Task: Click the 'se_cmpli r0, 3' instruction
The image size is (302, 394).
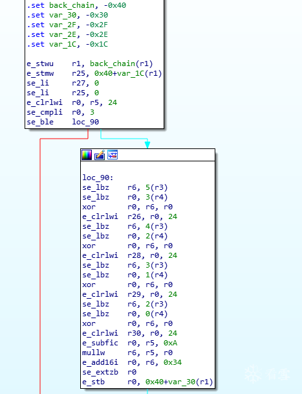Action: [61, 112]
